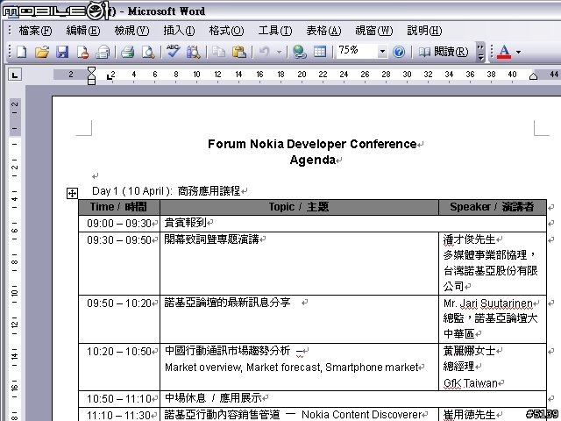Open the 編輯(E) menu
Viewport: 561px width, 421px height.
(83, 31)
